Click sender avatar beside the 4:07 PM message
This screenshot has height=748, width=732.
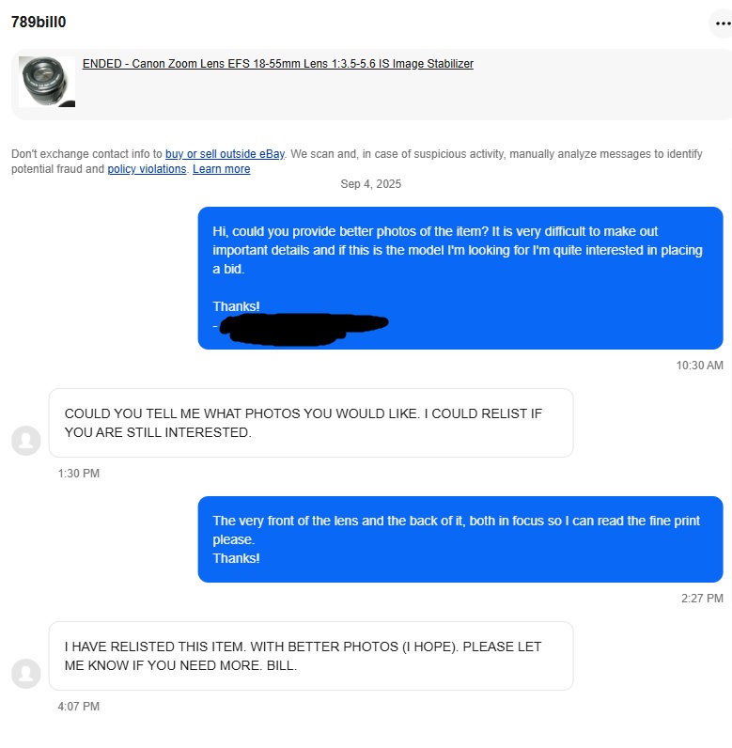25,674
